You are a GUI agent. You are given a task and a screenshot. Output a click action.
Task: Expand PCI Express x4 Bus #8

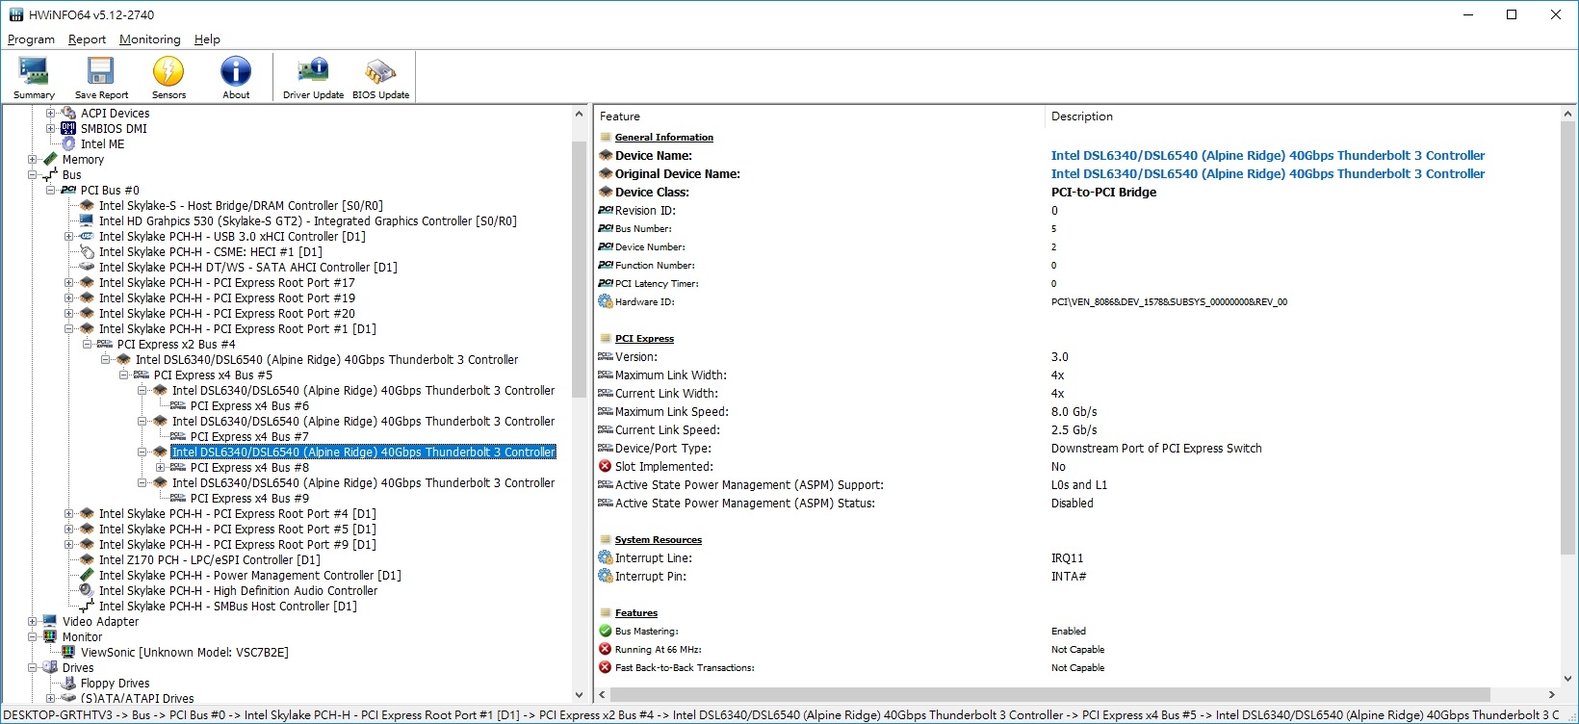(x=160, y=468)
